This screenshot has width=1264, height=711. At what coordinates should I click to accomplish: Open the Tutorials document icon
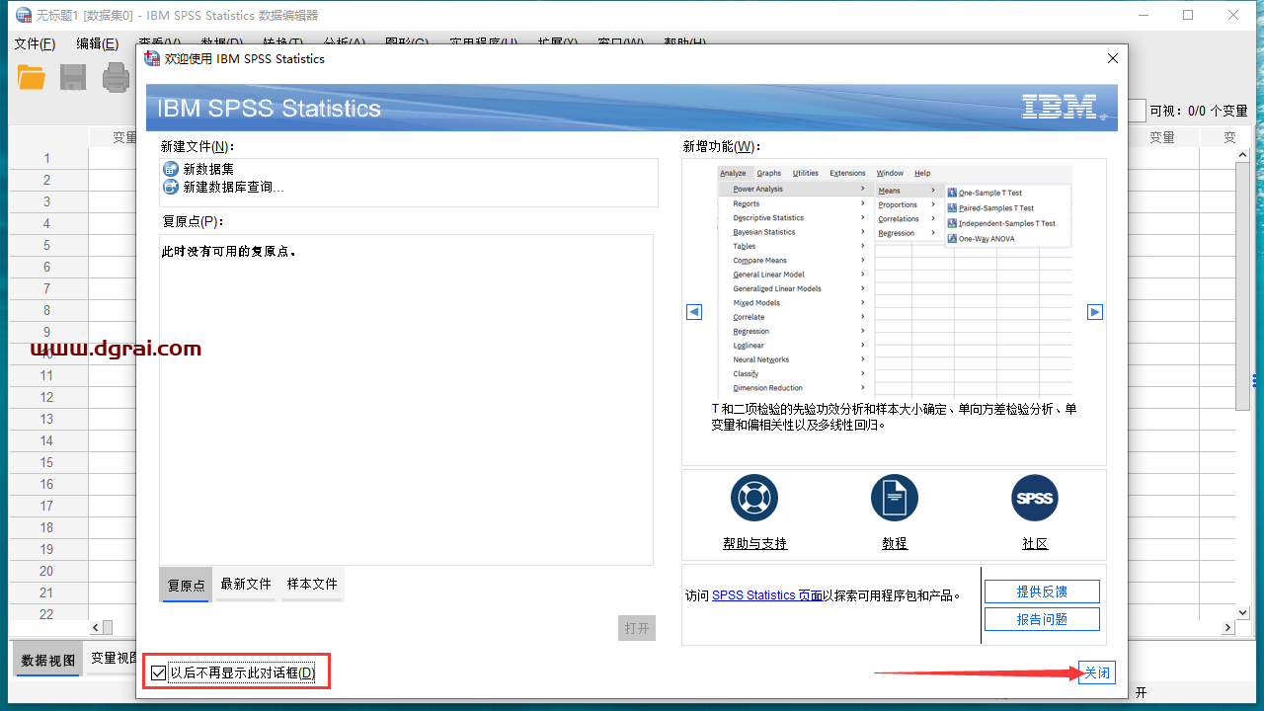point(895,498)
